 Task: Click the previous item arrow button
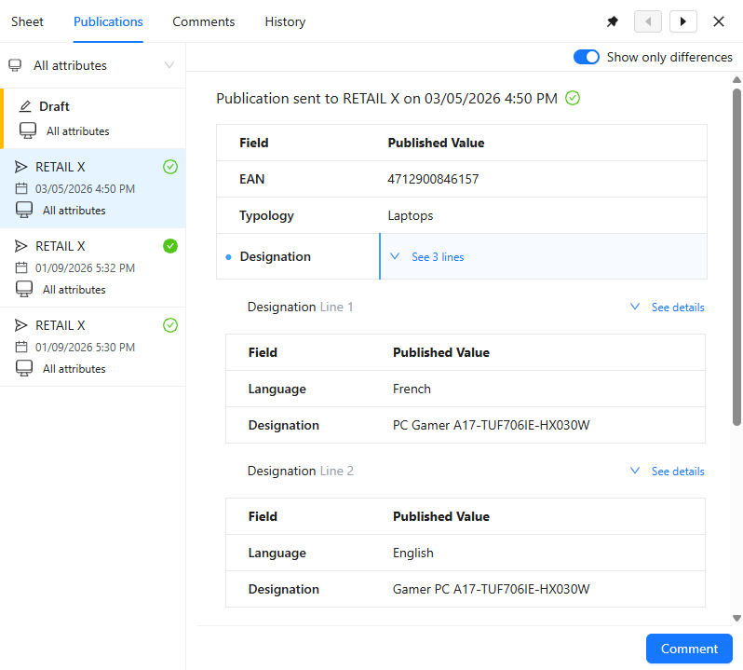click(x=648, y=21)
